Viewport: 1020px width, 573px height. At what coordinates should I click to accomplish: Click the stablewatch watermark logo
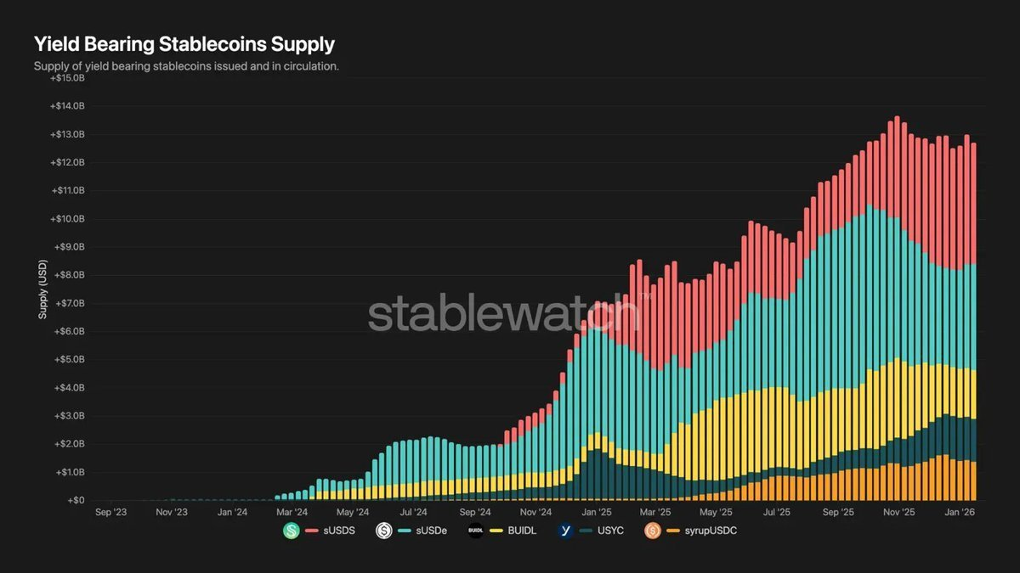503,313
